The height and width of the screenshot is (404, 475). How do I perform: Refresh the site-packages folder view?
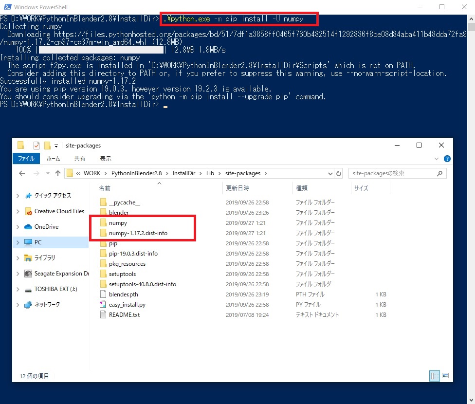coord(339,173)
